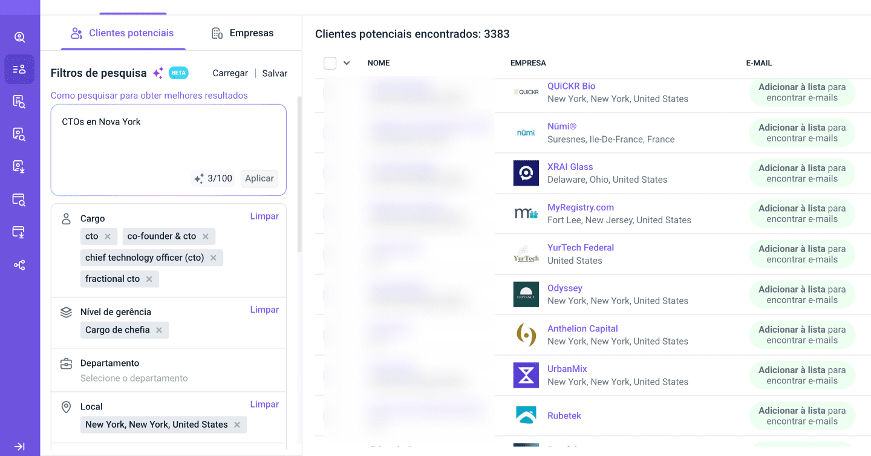
Task: Click the contact download sidebar icon
Action: pos(19,167)
